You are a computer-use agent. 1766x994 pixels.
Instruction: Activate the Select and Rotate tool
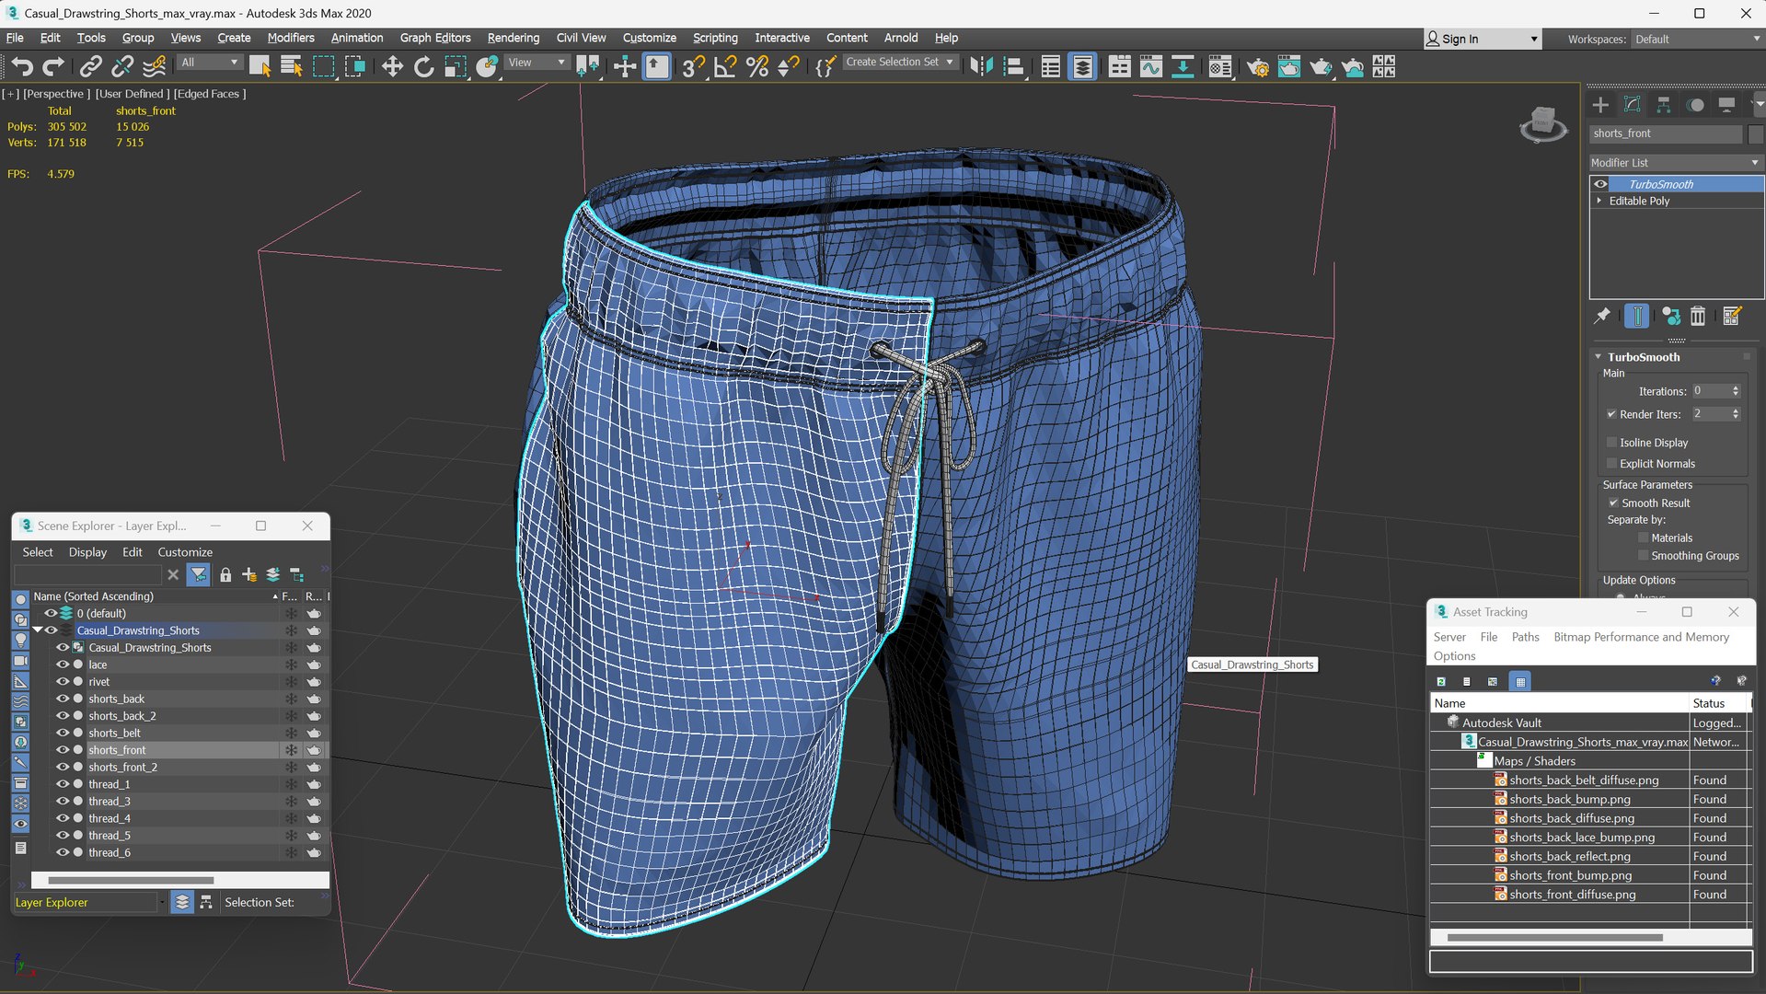tap(423, 66)
